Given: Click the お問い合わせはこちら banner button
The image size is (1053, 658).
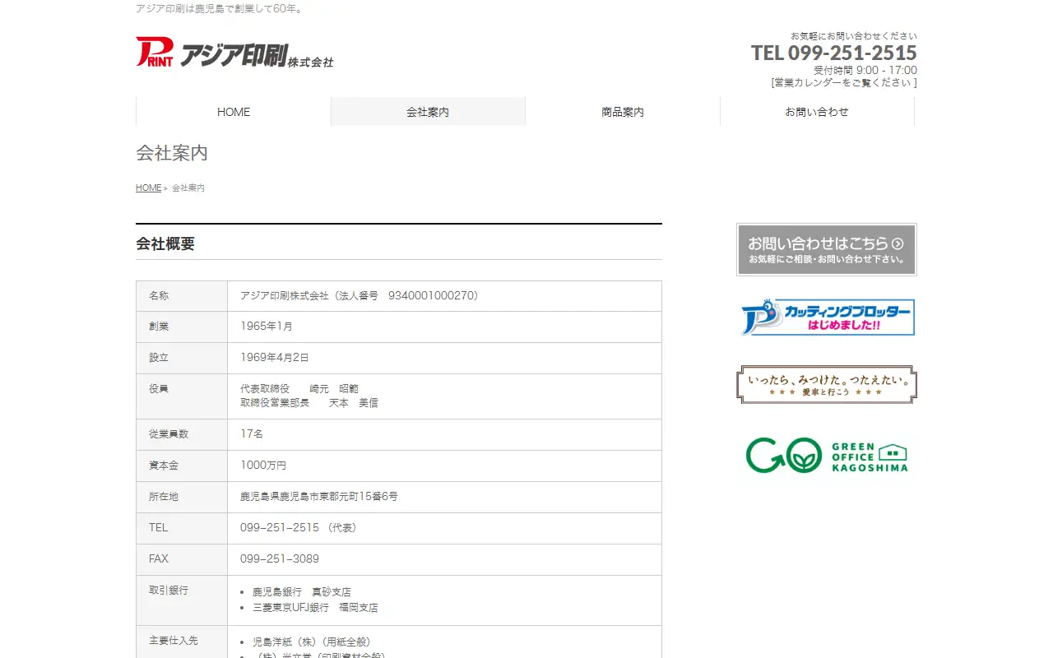Looking at the screenshot, I should [827, 249].
